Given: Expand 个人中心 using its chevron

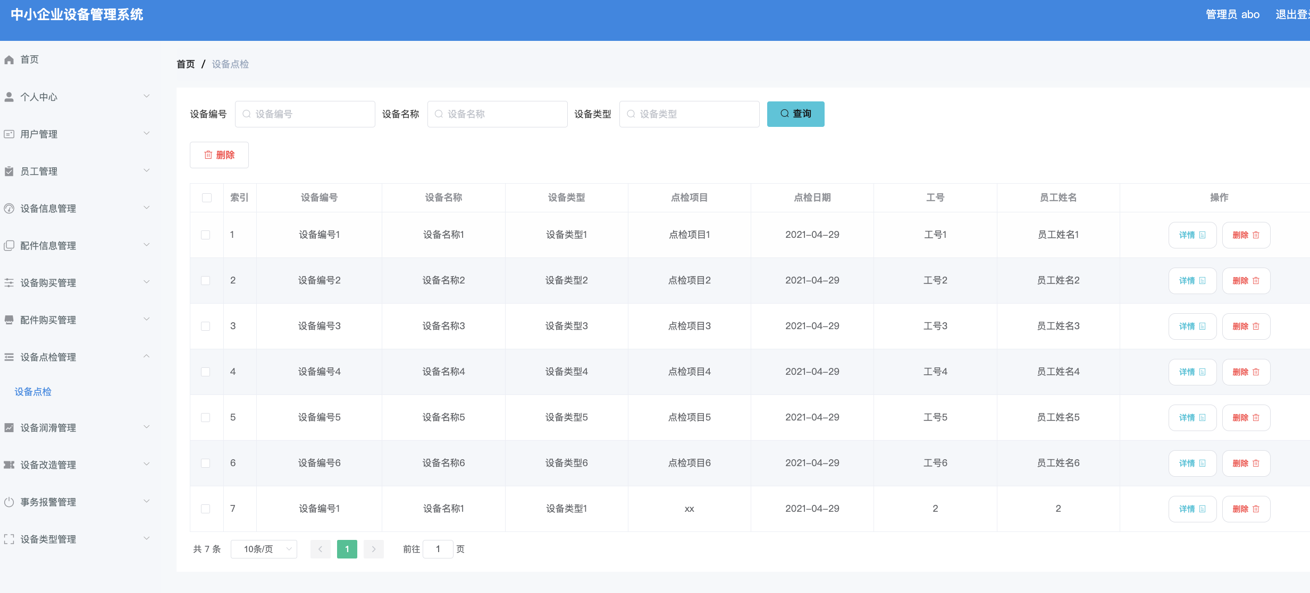Looking at the screenshot, I should click(147, 96).
